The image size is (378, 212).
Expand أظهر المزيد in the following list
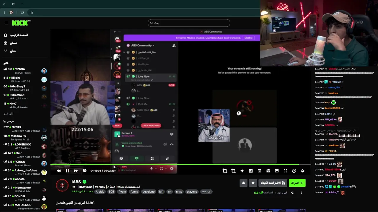8,114
